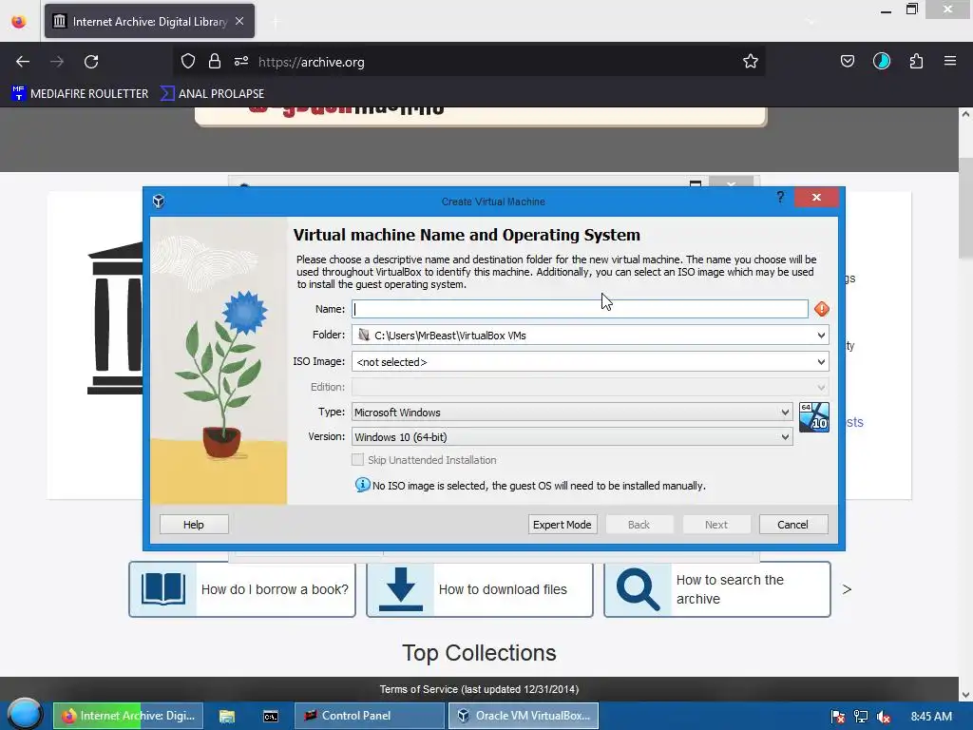973x730 pixels.
Task: Switch to Control Panel taskbar button
Action: 370,716
